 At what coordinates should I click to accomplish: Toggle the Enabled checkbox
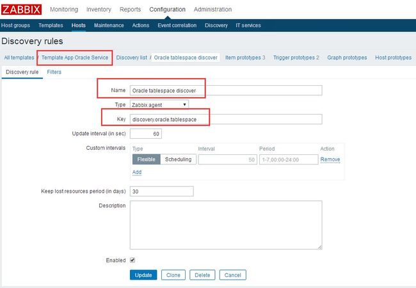(x=132, y=260)
